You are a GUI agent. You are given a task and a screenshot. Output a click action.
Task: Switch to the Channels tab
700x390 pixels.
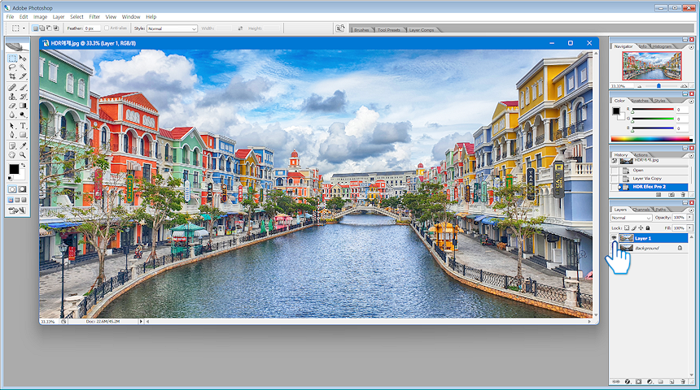click(x=641, y=210)
